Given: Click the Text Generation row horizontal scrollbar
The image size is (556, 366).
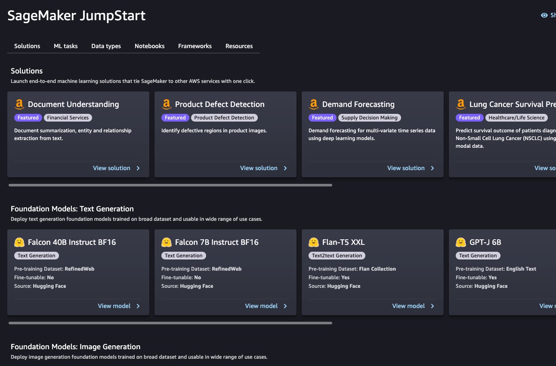Looking at the screenshot, I should coord(170,323).
